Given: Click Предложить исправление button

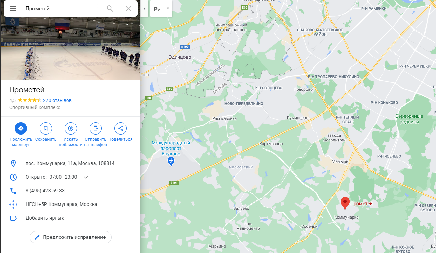Looking at the screenshot, I should 71,237.
